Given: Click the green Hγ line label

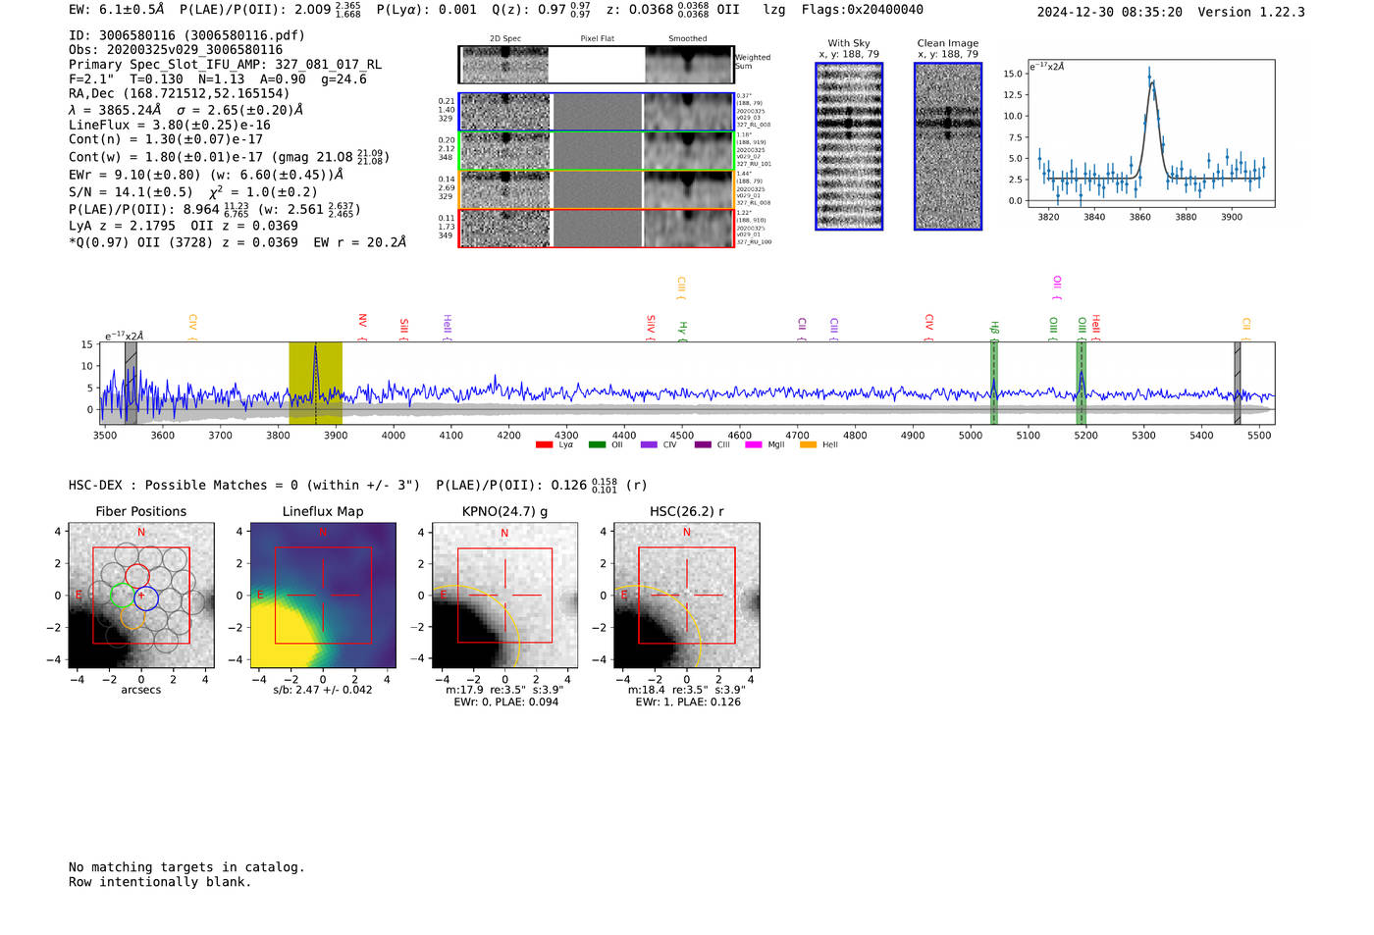Looking at the screenshot, I should point(682,331).
